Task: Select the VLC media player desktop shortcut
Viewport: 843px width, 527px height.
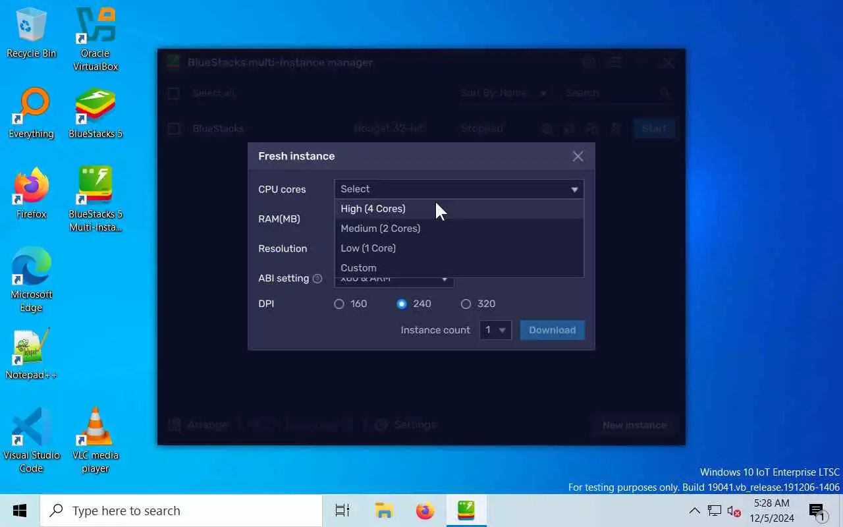Action: pos(95,440)
